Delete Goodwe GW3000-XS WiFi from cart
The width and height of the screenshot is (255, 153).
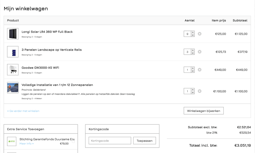(200, 70)
